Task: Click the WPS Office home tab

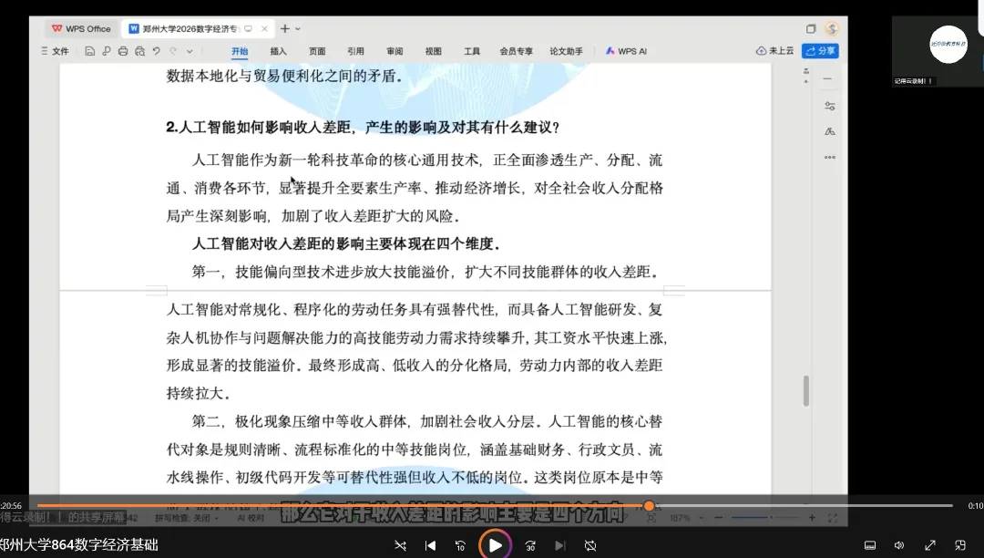Action: pos(81,29)
